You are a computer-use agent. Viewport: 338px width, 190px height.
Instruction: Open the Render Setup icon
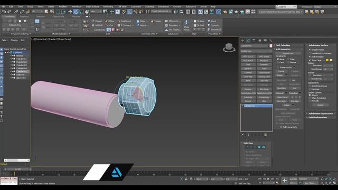coord(225,12)
